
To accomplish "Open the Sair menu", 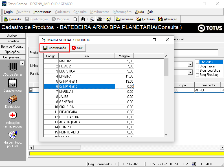I will click(x=150, y=12).
